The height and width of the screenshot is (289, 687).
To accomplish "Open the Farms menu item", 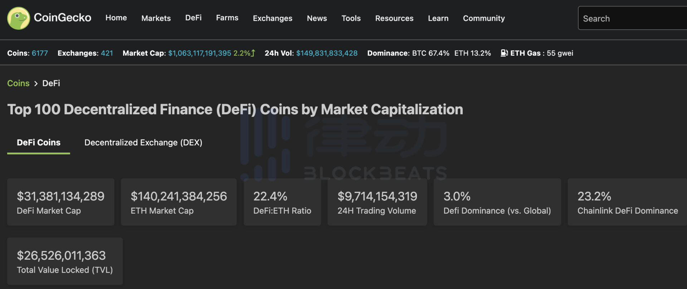I will point(227,18).
